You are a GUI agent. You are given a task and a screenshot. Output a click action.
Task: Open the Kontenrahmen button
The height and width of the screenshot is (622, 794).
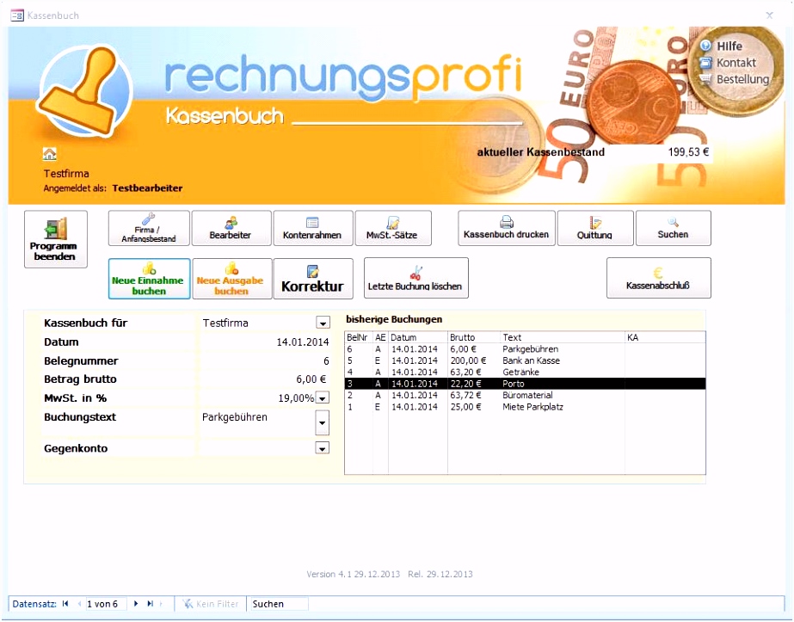coord(313,229)
